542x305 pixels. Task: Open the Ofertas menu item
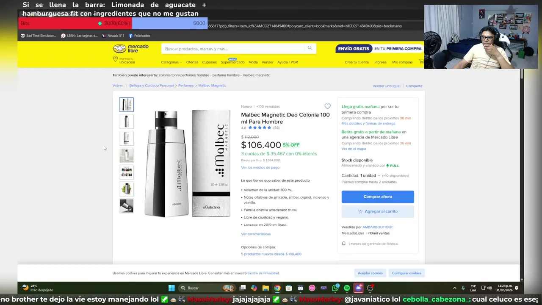(192, 62)
